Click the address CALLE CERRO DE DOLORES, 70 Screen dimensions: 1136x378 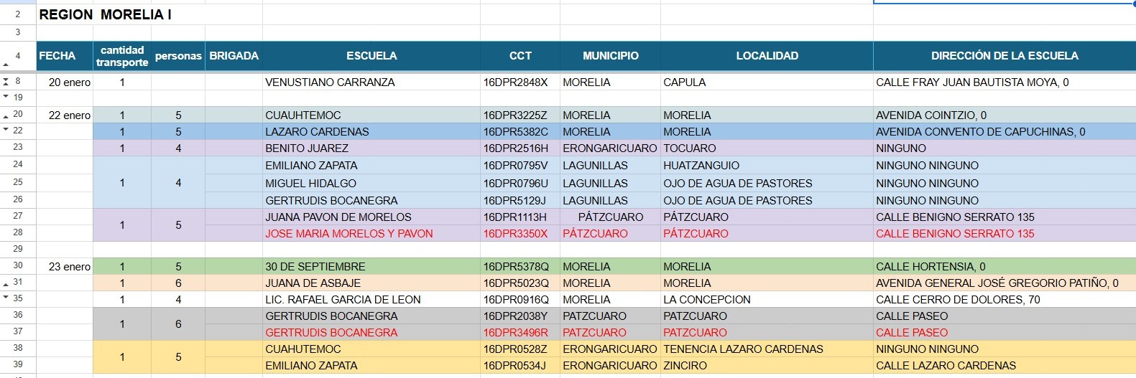tap(957, 300)
